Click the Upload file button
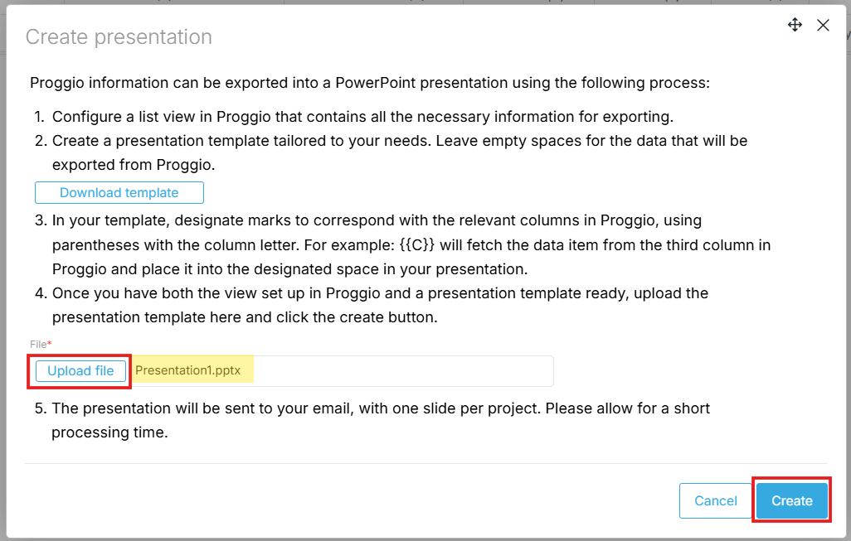 (80, 371)
